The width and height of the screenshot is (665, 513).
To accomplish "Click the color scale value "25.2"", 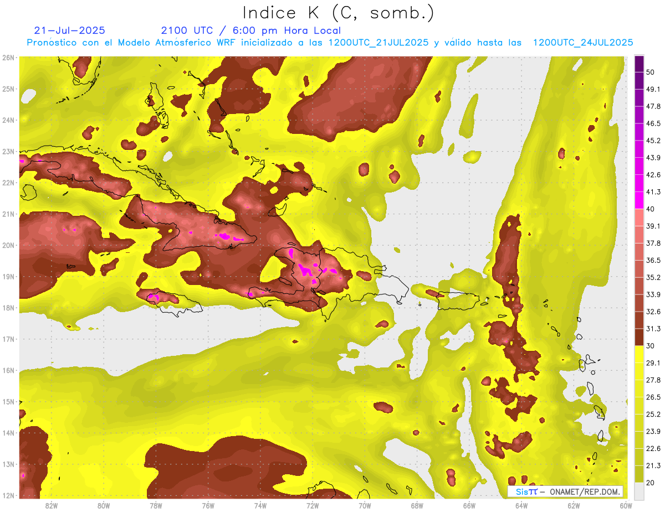I will pyautogui.click(x=653, y=414).
